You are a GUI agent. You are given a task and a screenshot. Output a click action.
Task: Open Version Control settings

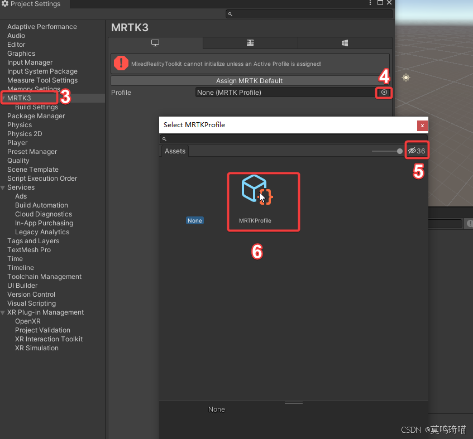pyautogui.click(x=31, y=295)
